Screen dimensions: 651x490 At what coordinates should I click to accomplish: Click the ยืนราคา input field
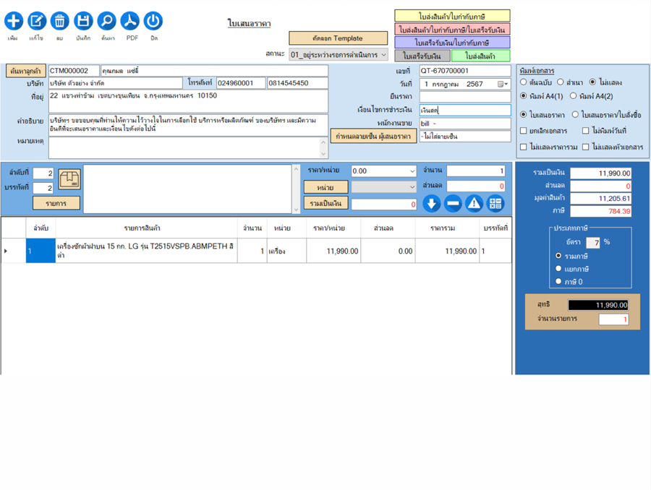(464, 97)
